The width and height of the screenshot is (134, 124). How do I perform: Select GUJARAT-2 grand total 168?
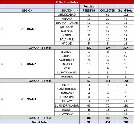pos(125,81)
